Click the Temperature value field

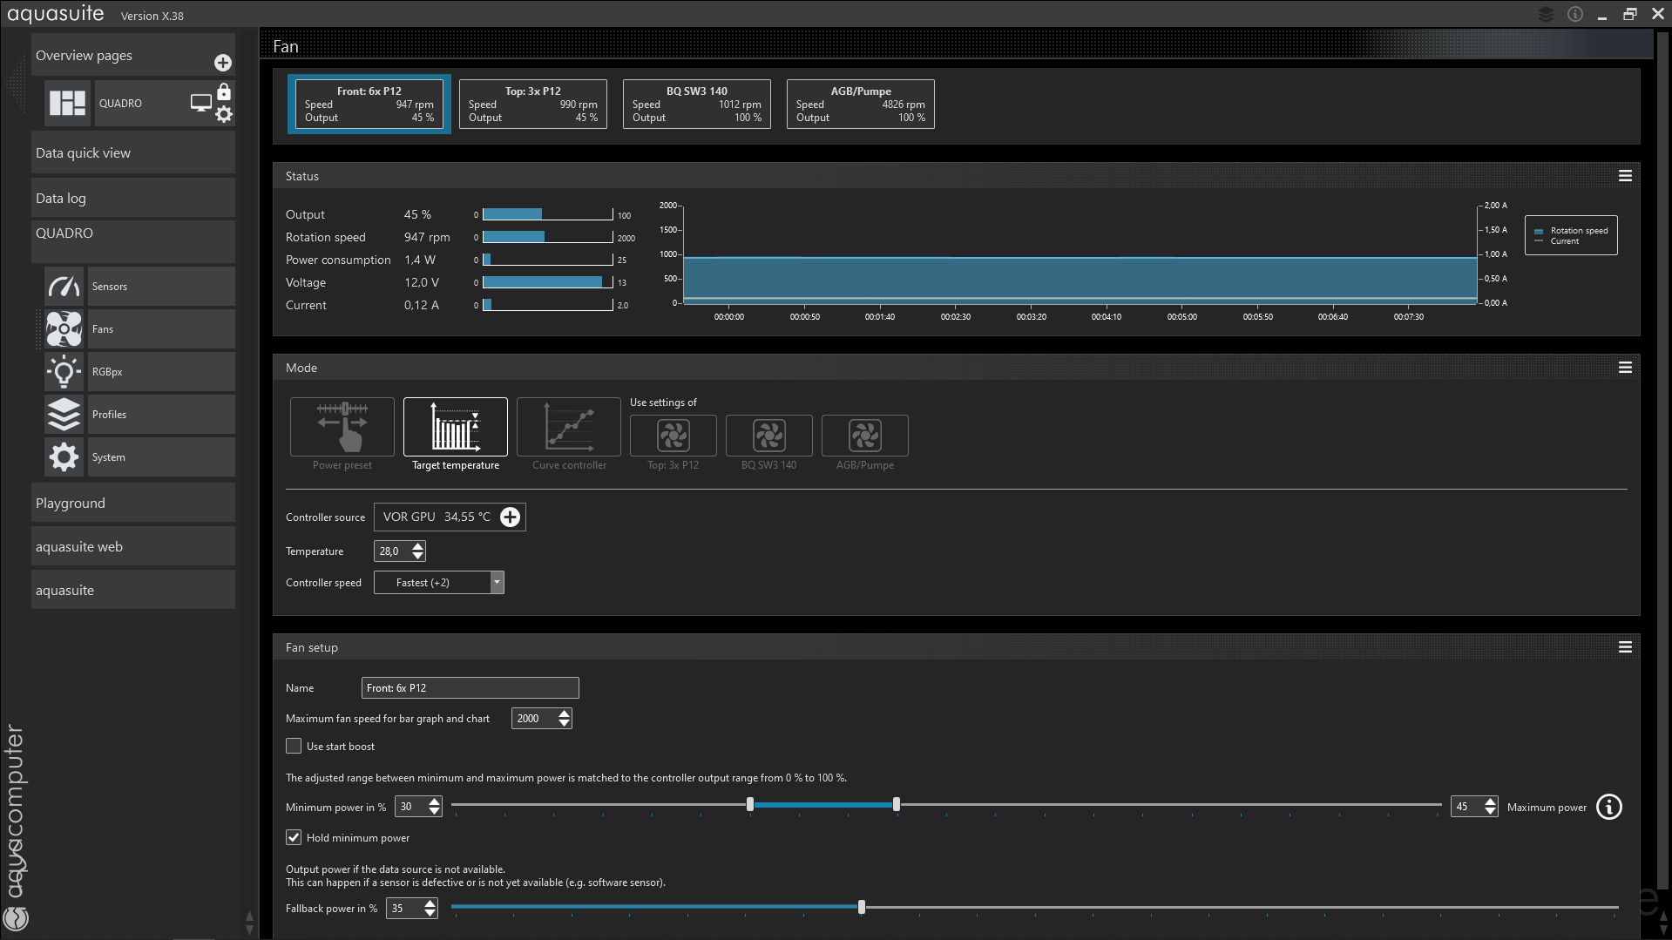tap(392, 551)
